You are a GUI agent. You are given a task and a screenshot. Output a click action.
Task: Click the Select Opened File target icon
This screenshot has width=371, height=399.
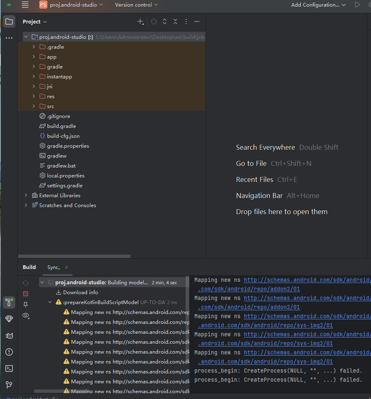[154, 22]
